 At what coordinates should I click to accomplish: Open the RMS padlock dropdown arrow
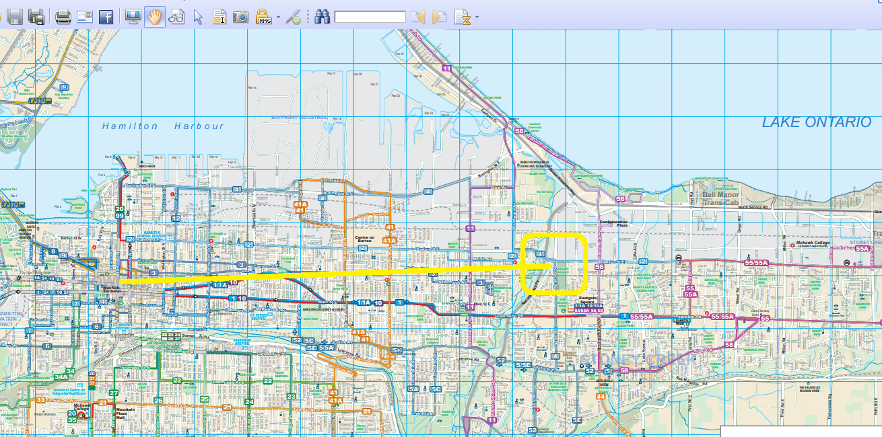pyautogui.click(x=278, y=17)
